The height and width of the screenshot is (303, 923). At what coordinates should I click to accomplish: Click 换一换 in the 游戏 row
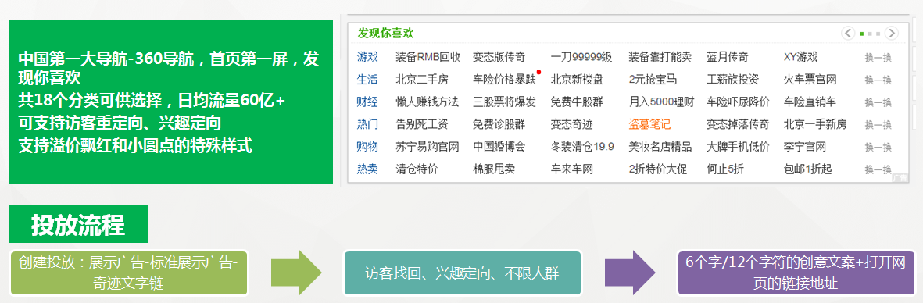[x=878, y=58]
